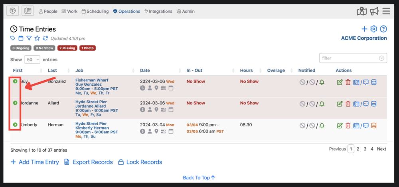
Task: Toggle the green notification bell for Jordanne Allard
Action: click(x=322, y=104)
